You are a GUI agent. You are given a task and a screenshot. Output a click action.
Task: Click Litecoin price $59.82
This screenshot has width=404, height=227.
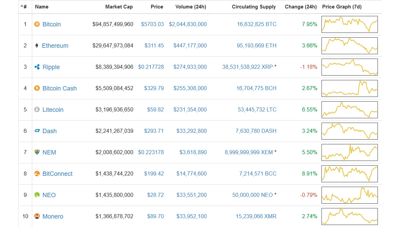pos(155,109)
